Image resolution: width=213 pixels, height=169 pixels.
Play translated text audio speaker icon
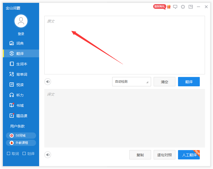coord(48,155)
